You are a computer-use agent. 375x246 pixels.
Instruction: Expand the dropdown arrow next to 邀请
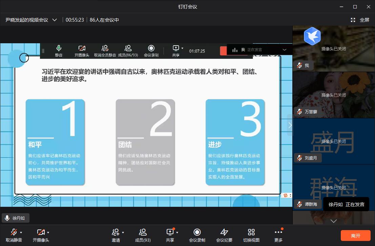coord(123,232)
